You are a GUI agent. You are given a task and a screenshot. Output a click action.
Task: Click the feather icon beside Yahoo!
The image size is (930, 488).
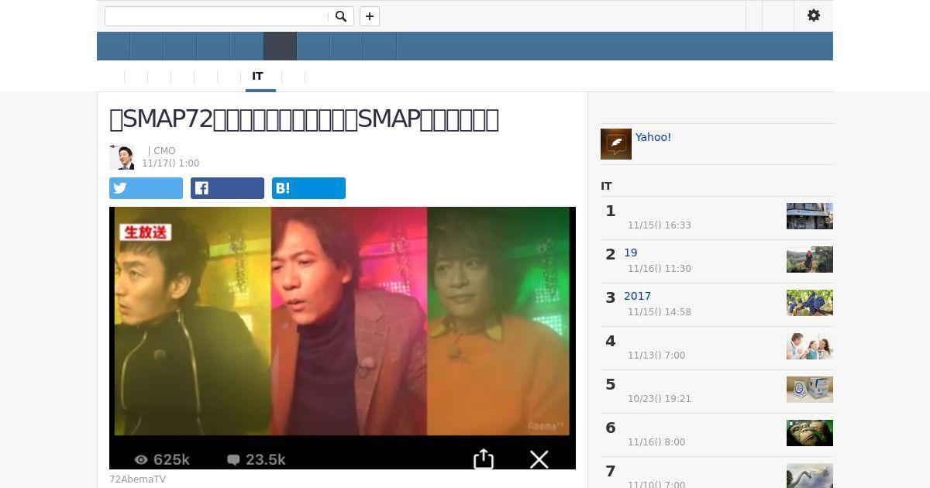[x=616, y=144]
